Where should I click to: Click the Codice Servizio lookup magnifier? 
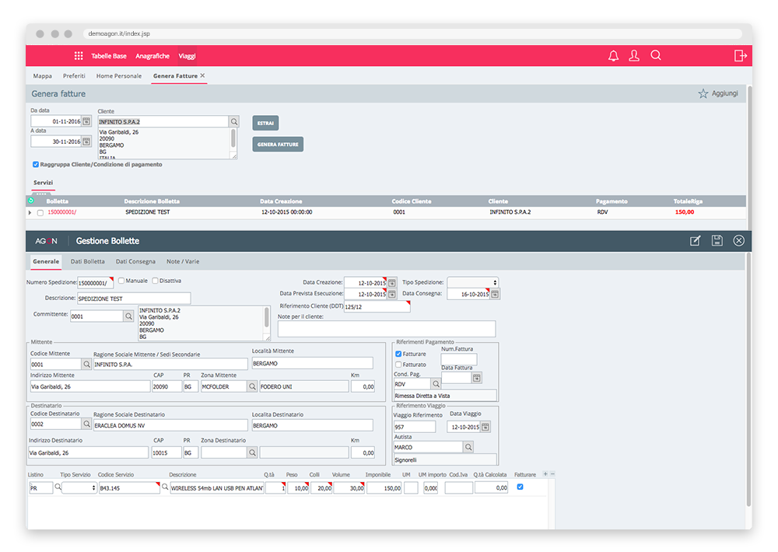tap(165, 487)
